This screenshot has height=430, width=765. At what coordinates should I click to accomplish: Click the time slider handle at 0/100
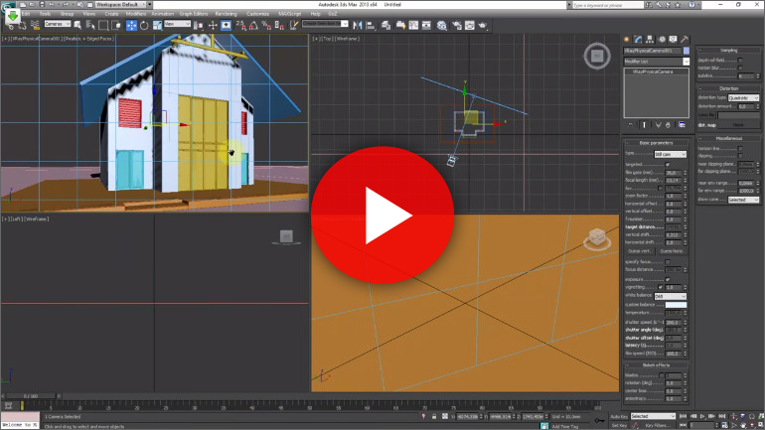tap(32, 396)
